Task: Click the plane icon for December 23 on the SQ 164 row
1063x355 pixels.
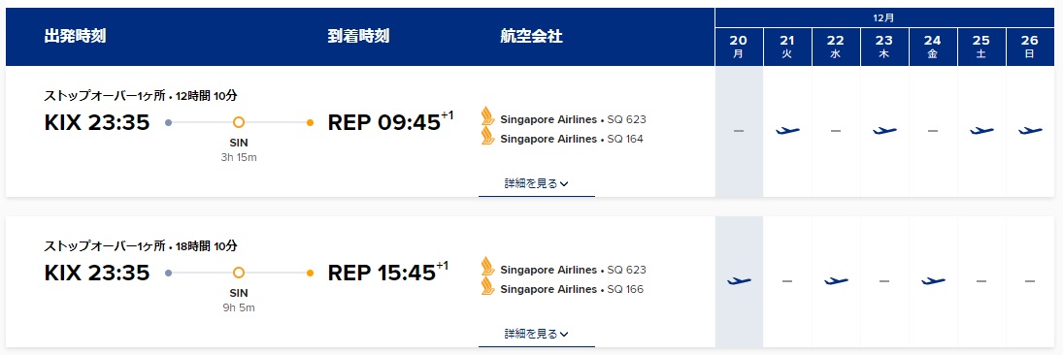Action: click(884, 131)
